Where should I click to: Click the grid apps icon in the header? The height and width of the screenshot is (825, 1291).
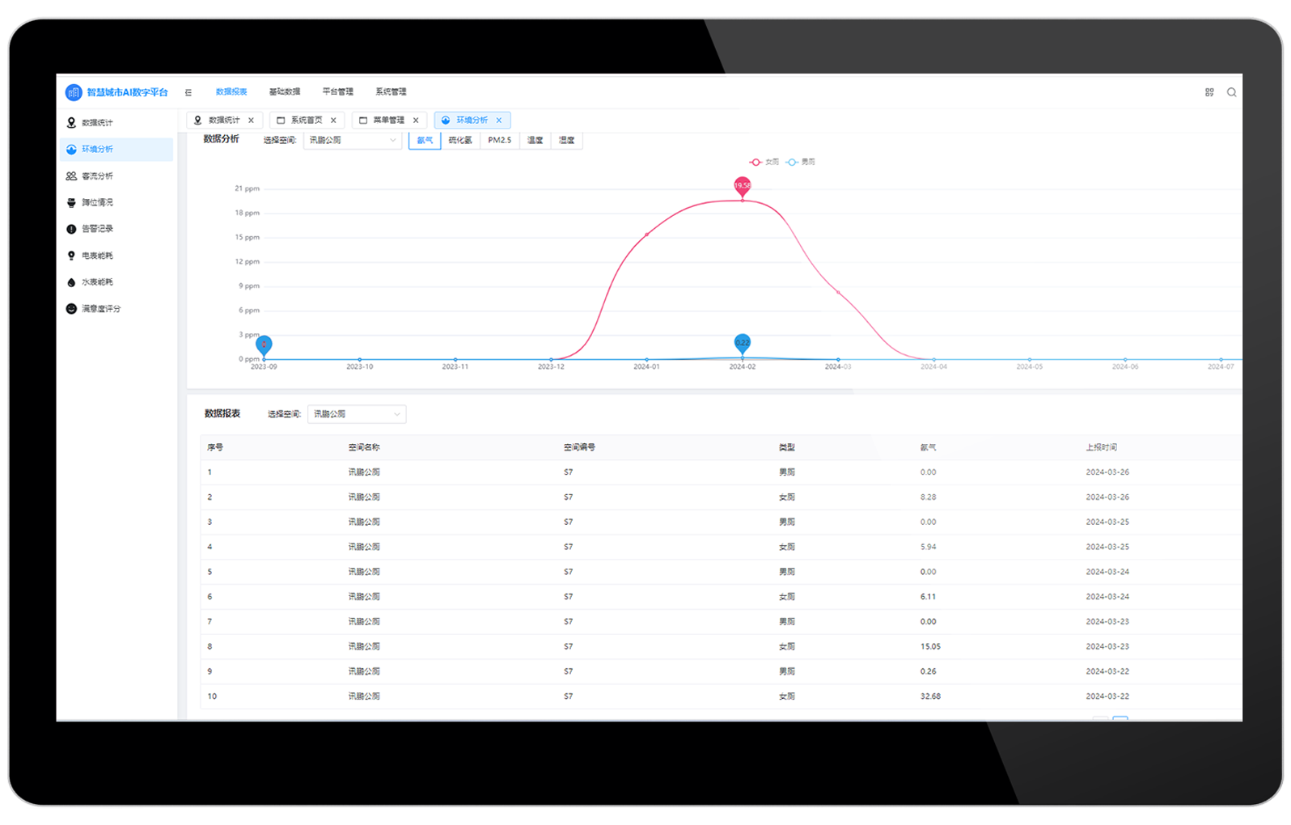point(1209,93)
